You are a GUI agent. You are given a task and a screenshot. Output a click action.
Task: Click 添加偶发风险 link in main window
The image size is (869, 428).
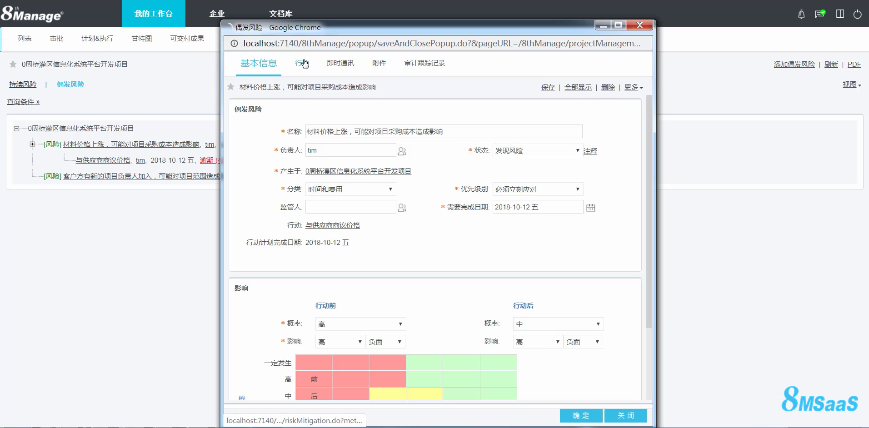[794, 65]
